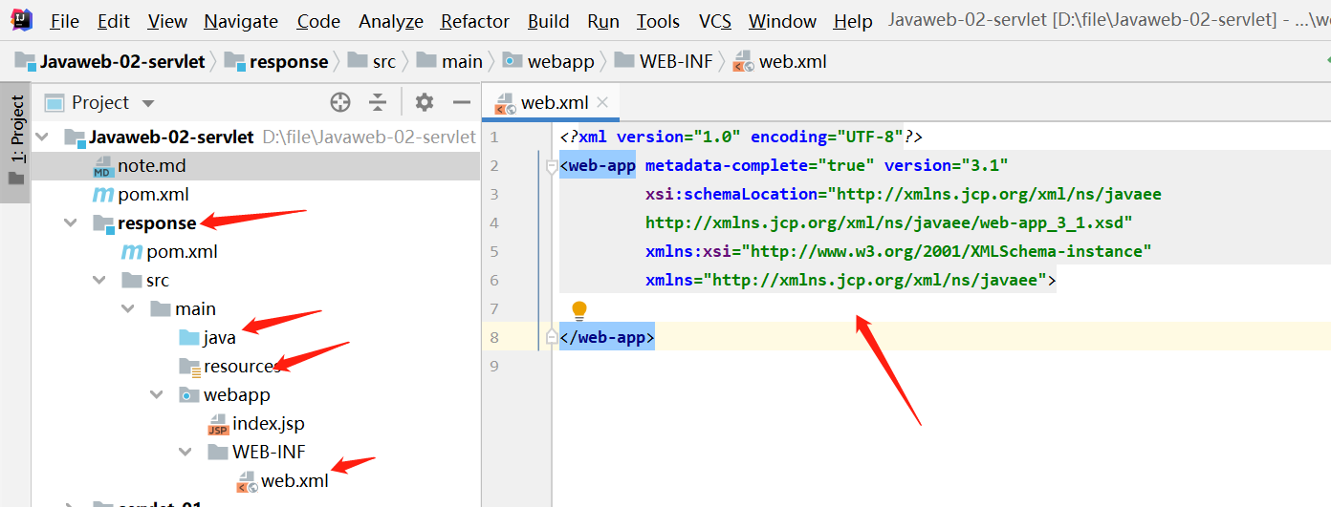Open the Run menu

(603, 21)
